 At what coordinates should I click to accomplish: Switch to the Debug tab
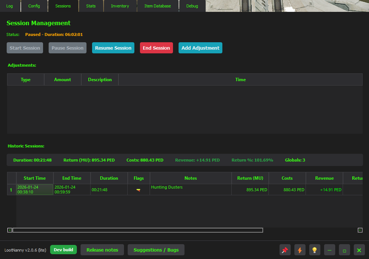[192, 6]
